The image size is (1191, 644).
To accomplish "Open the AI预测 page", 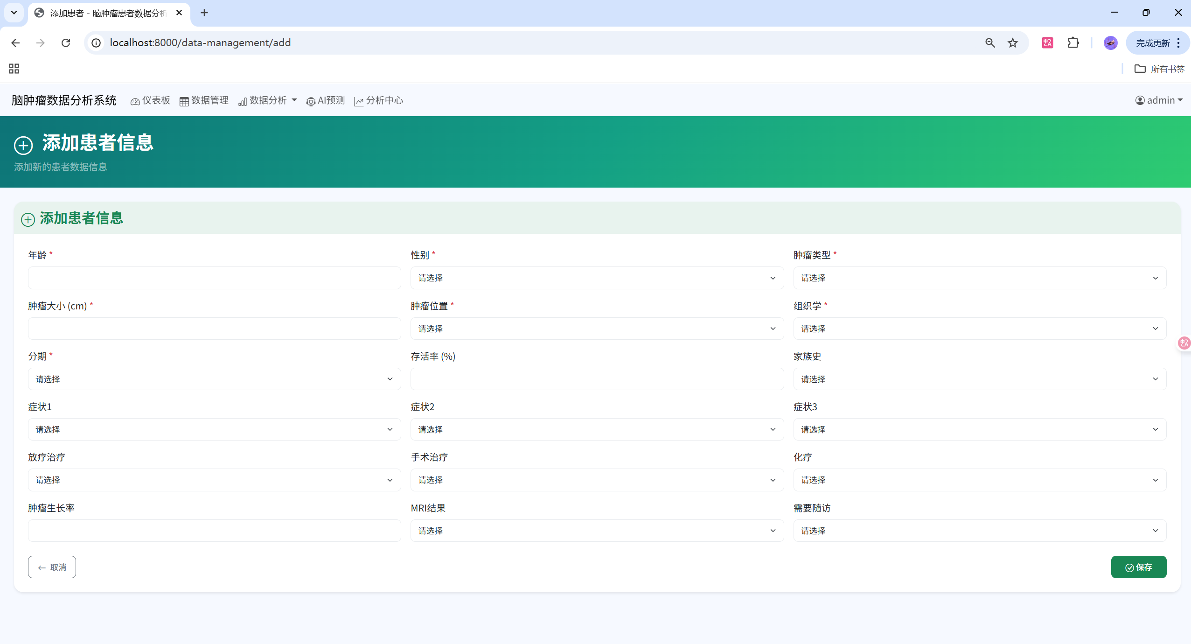I will [x=326, y=100].
